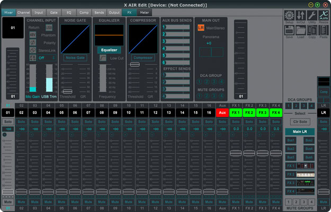The width and height of the screenshot is (331, 212).
Task: Click aux bus send number 1
Action: tap(176, 27)
